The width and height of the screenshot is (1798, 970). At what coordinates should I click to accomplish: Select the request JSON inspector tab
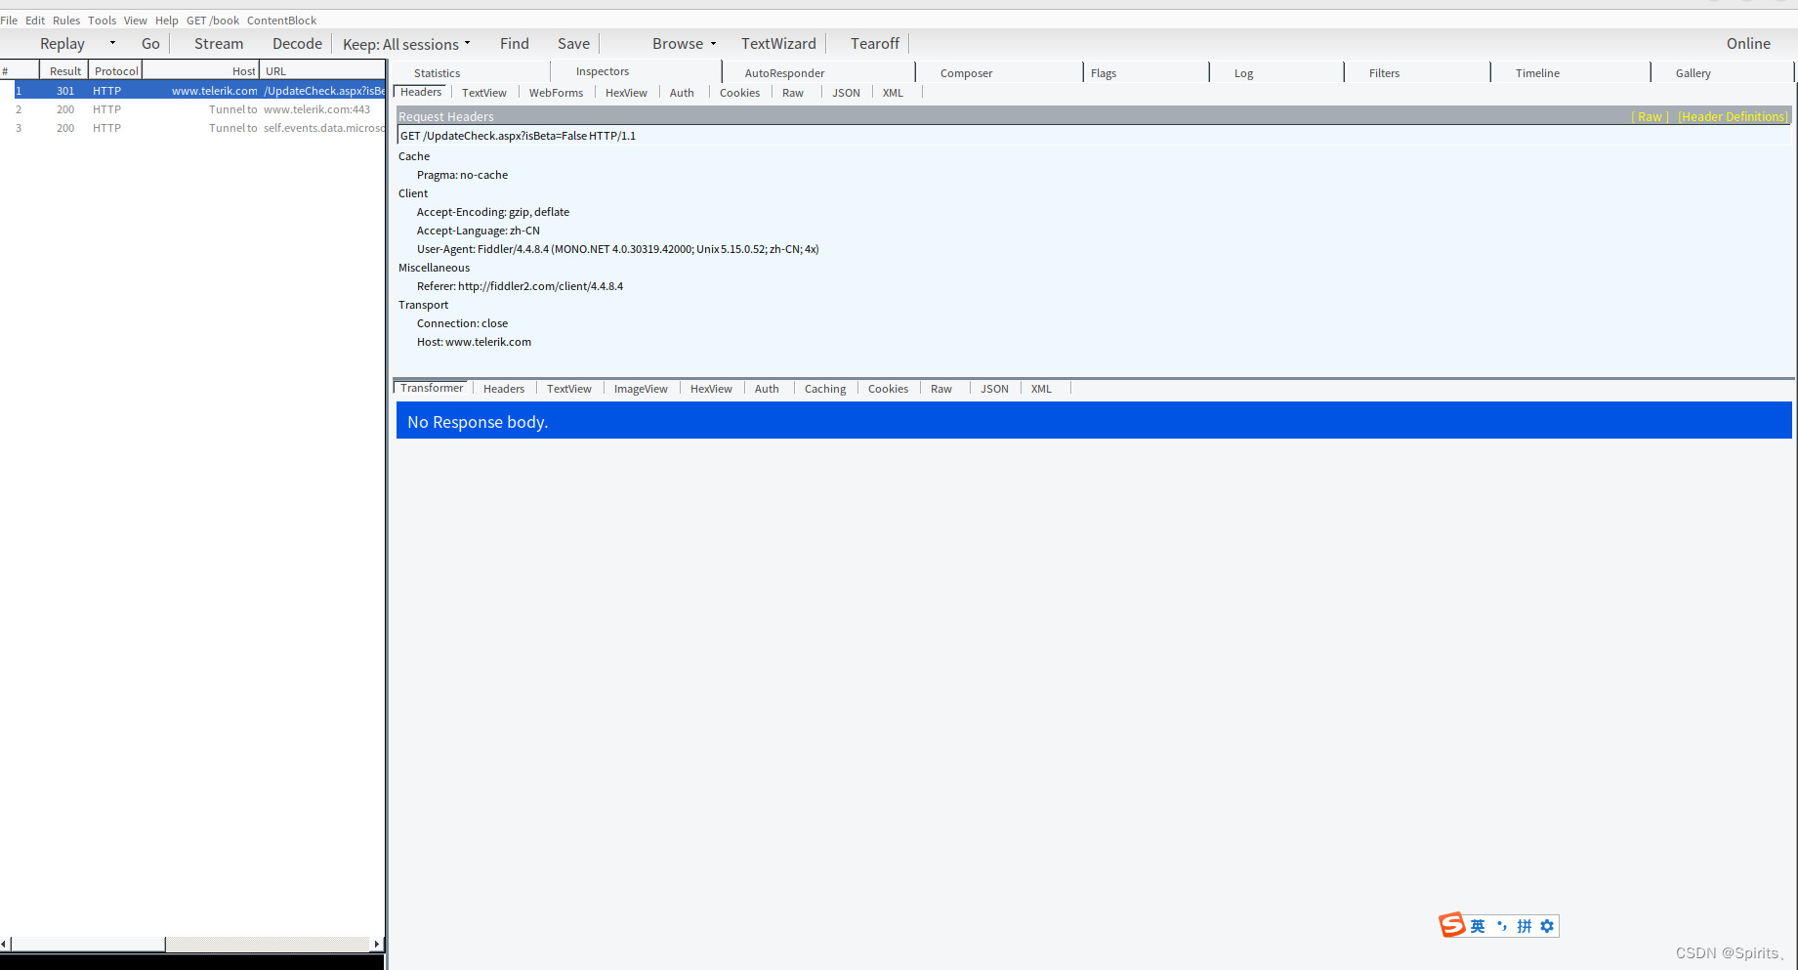click(846, 93)
